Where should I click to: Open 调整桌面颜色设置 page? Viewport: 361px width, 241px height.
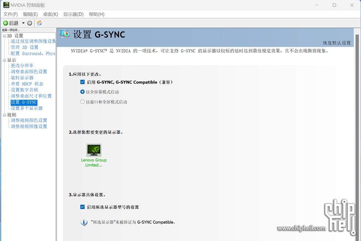tap(29, 71)
